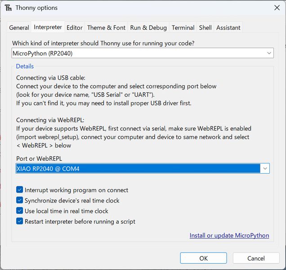Click the Details group label
This screenshot has height=270, width=286.
pyautogui.click(x=25, y=66)
